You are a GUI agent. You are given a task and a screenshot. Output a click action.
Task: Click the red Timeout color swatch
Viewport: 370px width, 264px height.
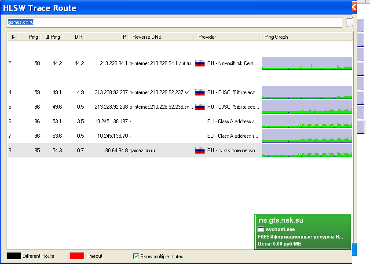[x=77, y=256]
